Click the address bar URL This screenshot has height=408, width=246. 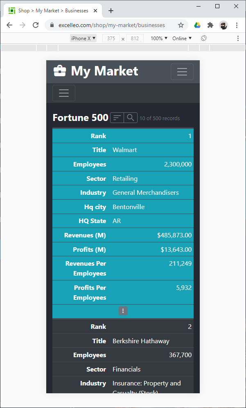112,25
